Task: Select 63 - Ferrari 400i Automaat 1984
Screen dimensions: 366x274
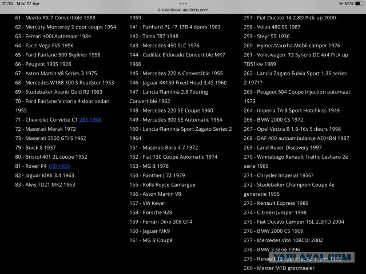Action: pyautogui.click(x=53, y=37)
